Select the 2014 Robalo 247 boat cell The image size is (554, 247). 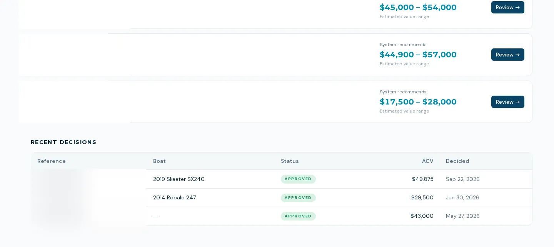coord(175,197)
